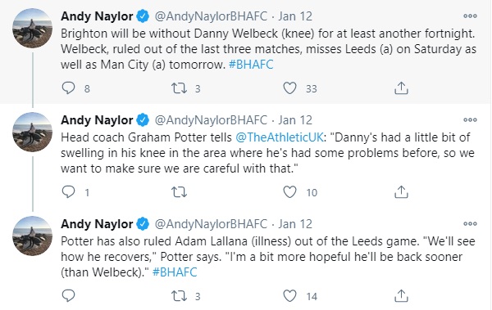Retweet the first tweet with 3 retweets
Image resolution: width=492 pixels, height=310 pixels.
(179, 88)
